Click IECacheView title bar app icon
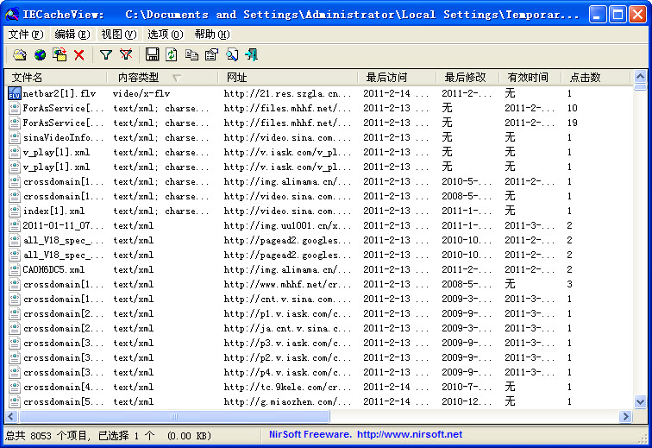 [12, 15]
